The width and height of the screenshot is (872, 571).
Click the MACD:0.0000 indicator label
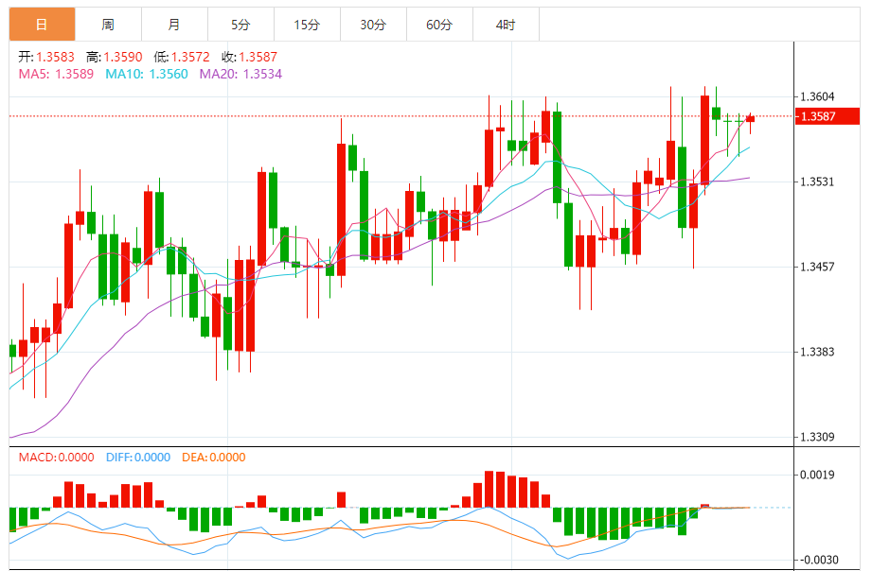(x=56, y=458)
